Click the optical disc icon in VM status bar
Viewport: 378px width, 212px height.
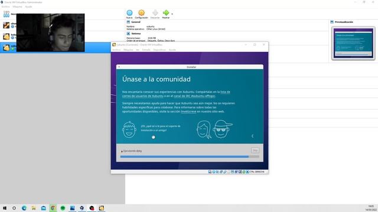214,172
